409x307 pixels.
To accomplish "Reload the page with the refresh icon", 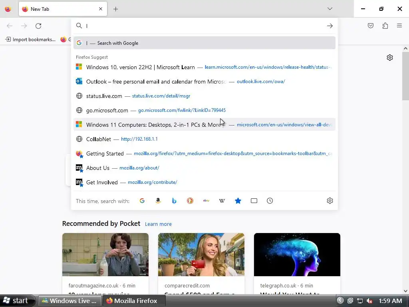I will [x=38, y=26].
